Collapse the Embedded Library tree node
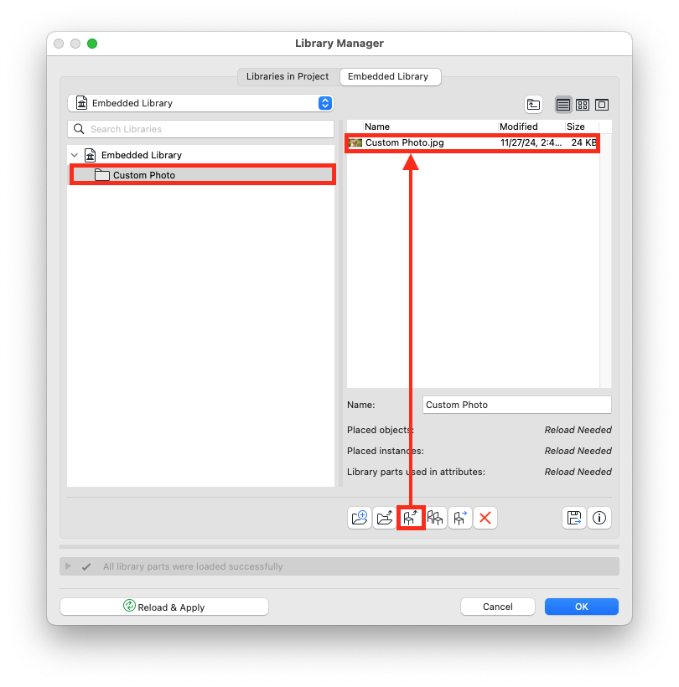 point(75,155)
